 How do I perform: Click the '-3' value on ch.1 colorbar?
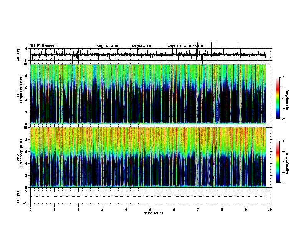[x=283, y=78]
